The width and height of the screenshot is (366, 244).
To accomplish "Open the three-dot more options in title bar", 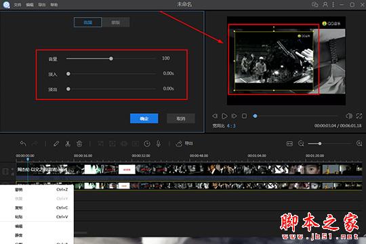I will coord(333,5).
